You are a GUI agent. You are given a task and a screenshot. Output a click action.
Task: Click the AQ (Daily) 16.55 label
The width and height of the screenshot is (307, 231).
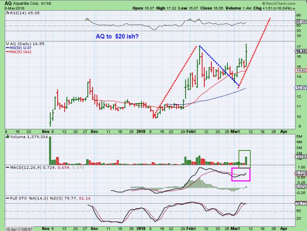click(x=27, y=44)
